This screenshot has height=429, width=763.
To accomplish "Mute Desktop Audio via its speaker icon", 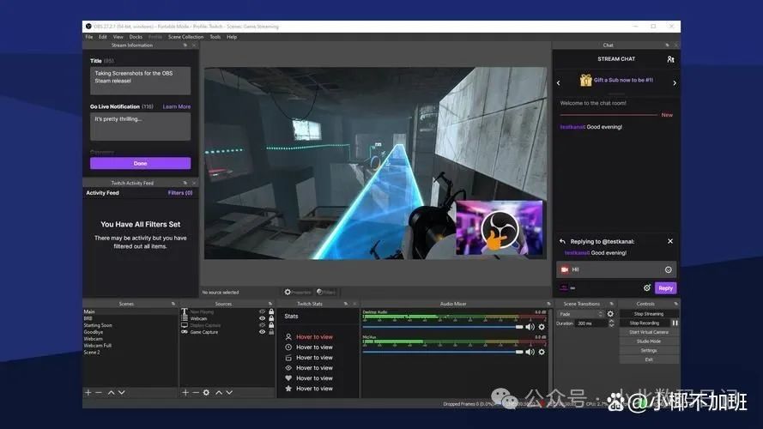I will [x=530, y=327].
